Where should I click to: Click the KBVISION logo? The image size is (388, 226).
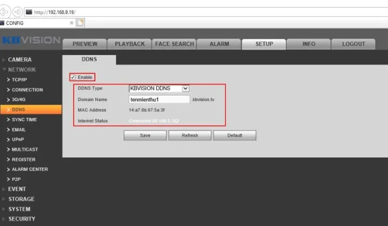pyautogui.click(x=31, y=40)
